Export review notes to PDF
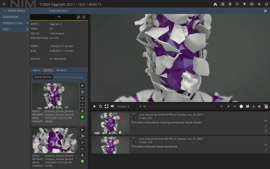 pos(266,106)
